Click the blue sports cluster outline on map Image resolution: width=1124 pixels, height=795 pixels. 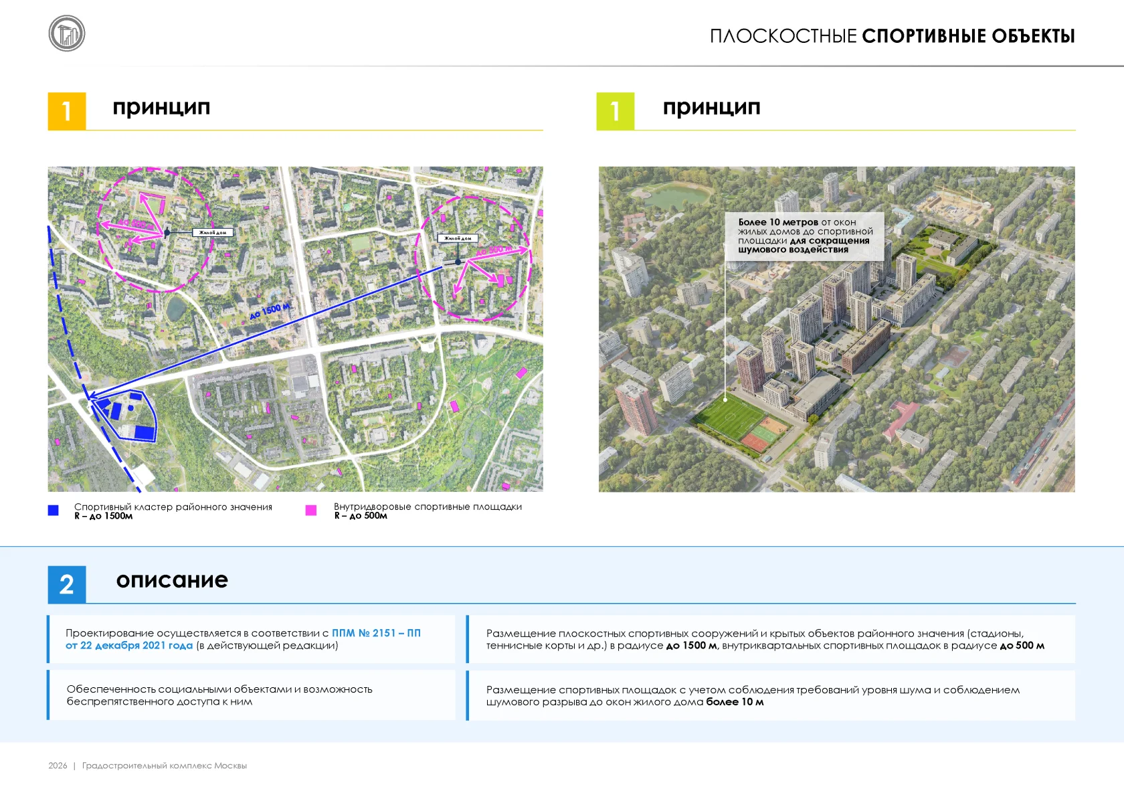pyautogui.click(x=125, y=416)
